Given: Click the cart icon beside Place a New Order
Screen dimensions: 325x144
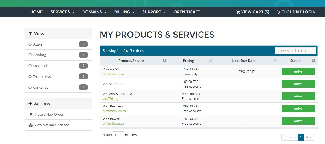Looking at the screenshot, I should (31, 115).
